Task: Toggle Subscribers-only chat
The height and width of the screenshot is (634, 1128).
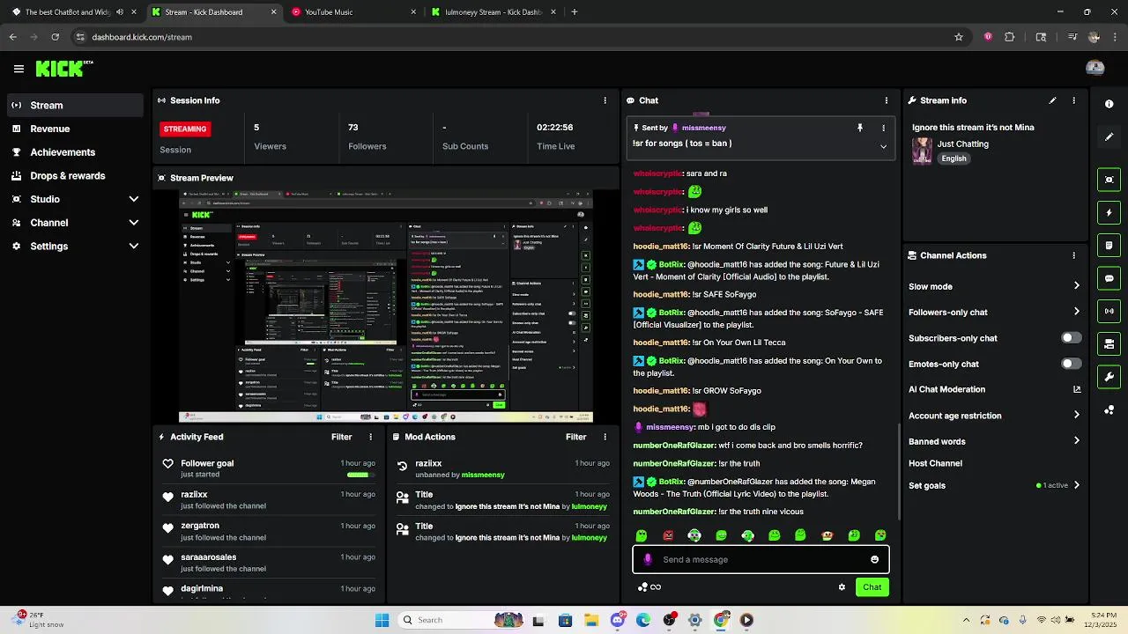Action: [x=1071, y=338]
